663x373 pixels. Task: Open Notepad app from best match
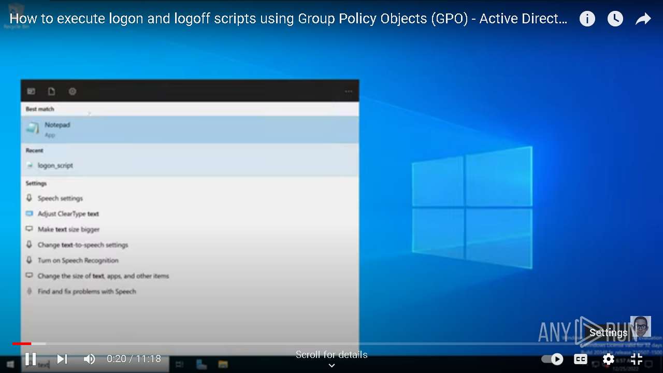click(x=190, y=129)
